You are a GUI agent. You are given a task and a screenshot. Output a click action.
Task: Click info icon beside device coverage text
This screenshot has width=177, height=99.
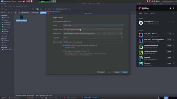click(64, 46)
